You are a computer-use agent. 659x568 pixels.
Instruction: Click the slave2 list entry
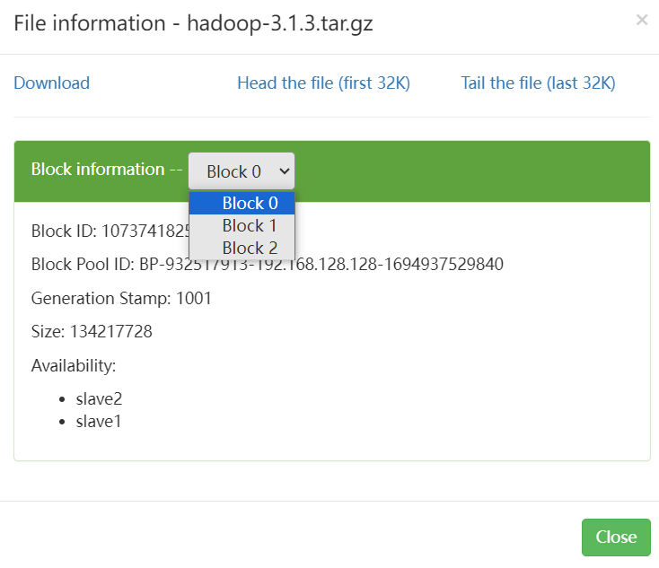tap(99, 398)
